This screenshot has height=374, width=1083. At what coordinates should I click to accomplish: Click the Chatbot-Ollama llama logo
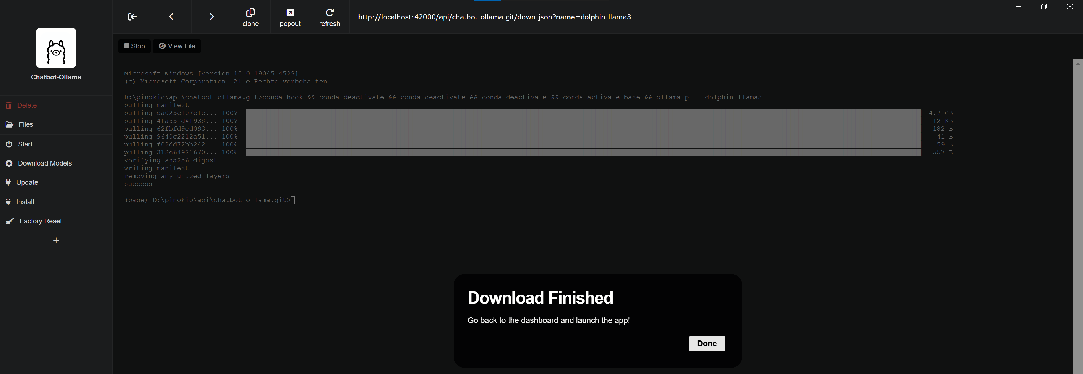pyautogui.click(x=56, y=48)
